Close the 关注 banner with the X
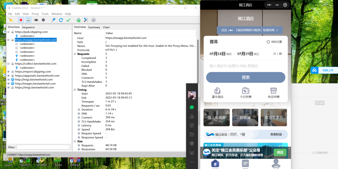Image resolution: width=338 pixels, height=169 pixels. click(289, 149)
